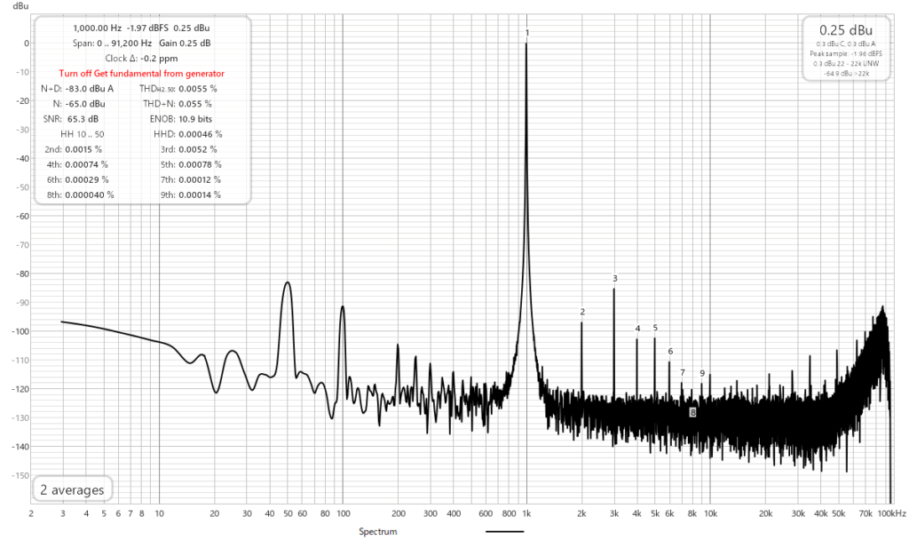The width and height of the screenshot is (909, 540).
Task: Click the black Spectrum trace line swatch
Action: [504, 531]
